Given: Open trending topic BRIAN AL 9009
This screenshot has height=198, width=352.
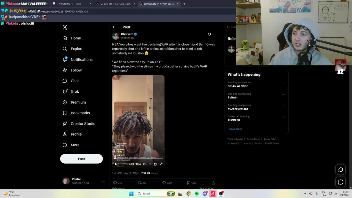Looking at the screenshot, I should click(238, 86).
